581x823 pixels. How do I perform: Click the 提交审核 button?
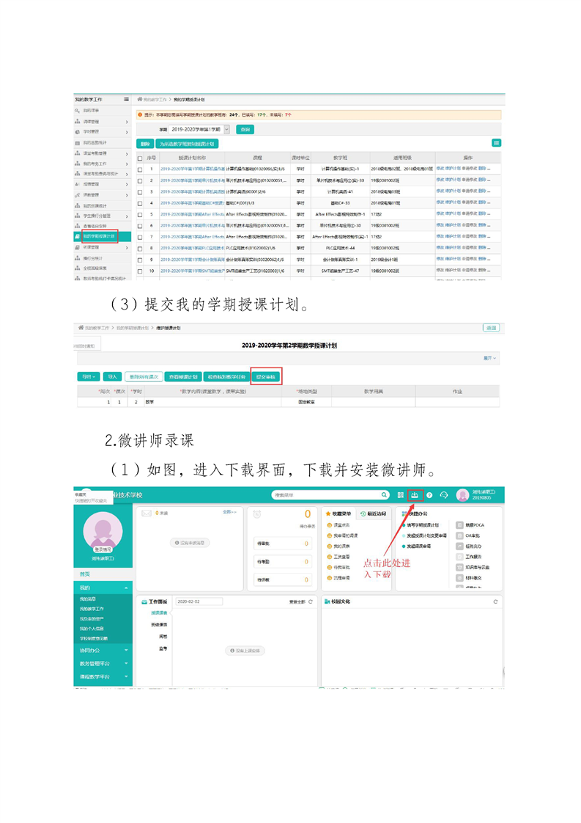[x=266, y=376]
